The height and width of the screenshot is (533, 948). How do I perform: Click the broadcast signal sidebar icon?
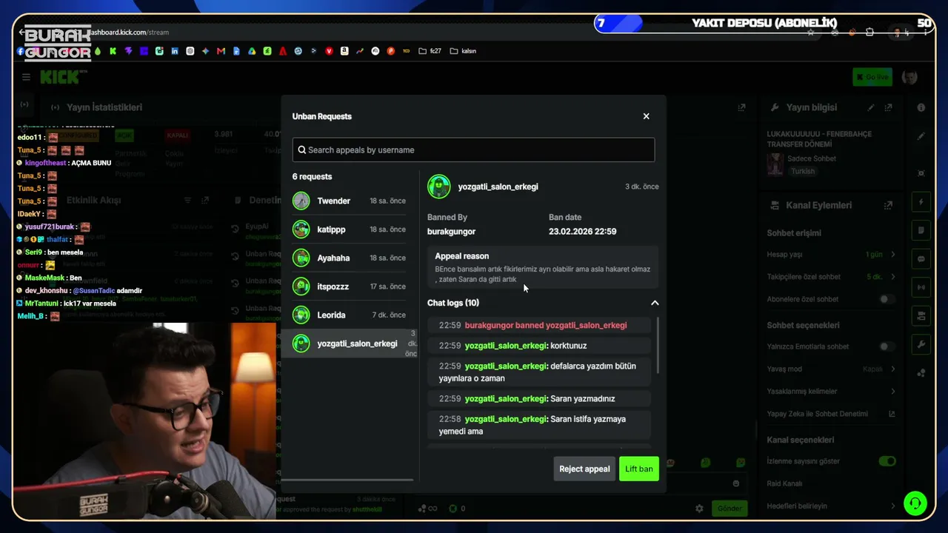click(x=921, y=287)
